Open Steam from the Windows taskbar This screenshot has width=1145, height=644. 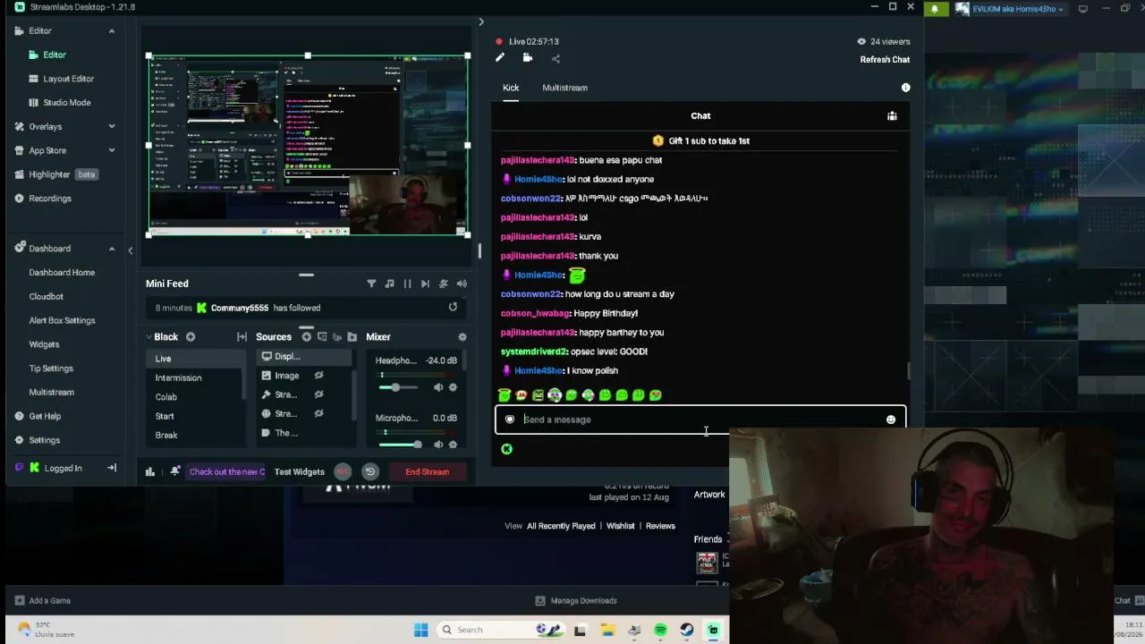[x=687, y=630]
